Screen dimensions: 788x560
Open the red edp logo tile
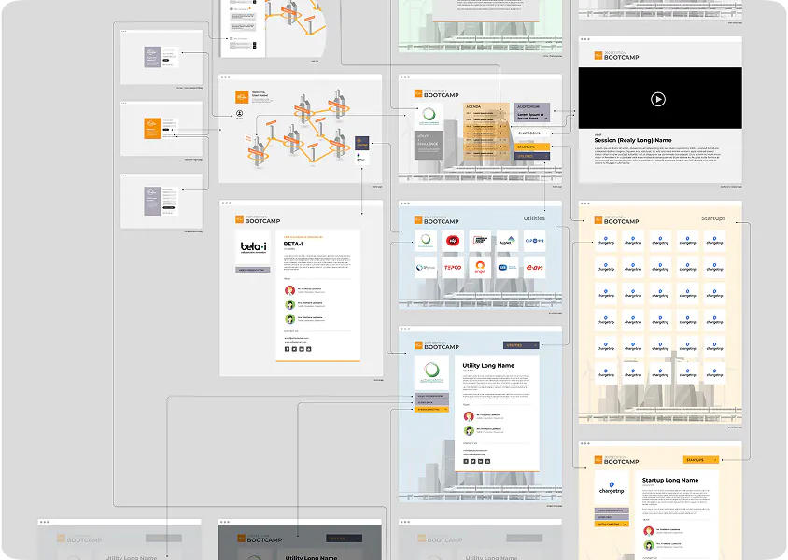coord(453,241)
